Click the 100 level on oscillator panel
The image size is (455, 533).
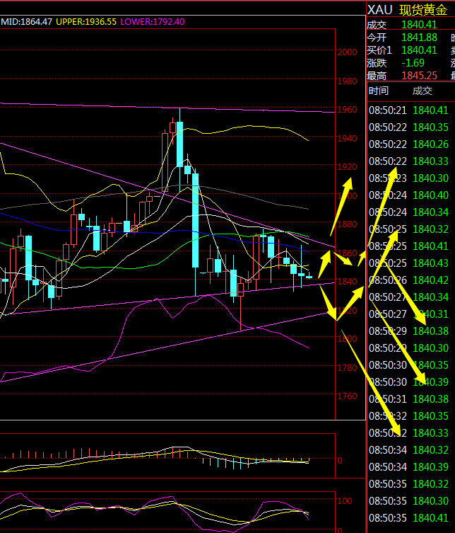345,500
